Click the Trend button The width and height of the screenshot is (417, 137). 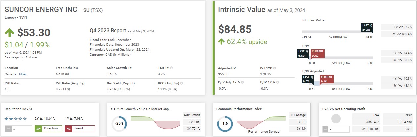pyautogui.click(x=80, y=128)
